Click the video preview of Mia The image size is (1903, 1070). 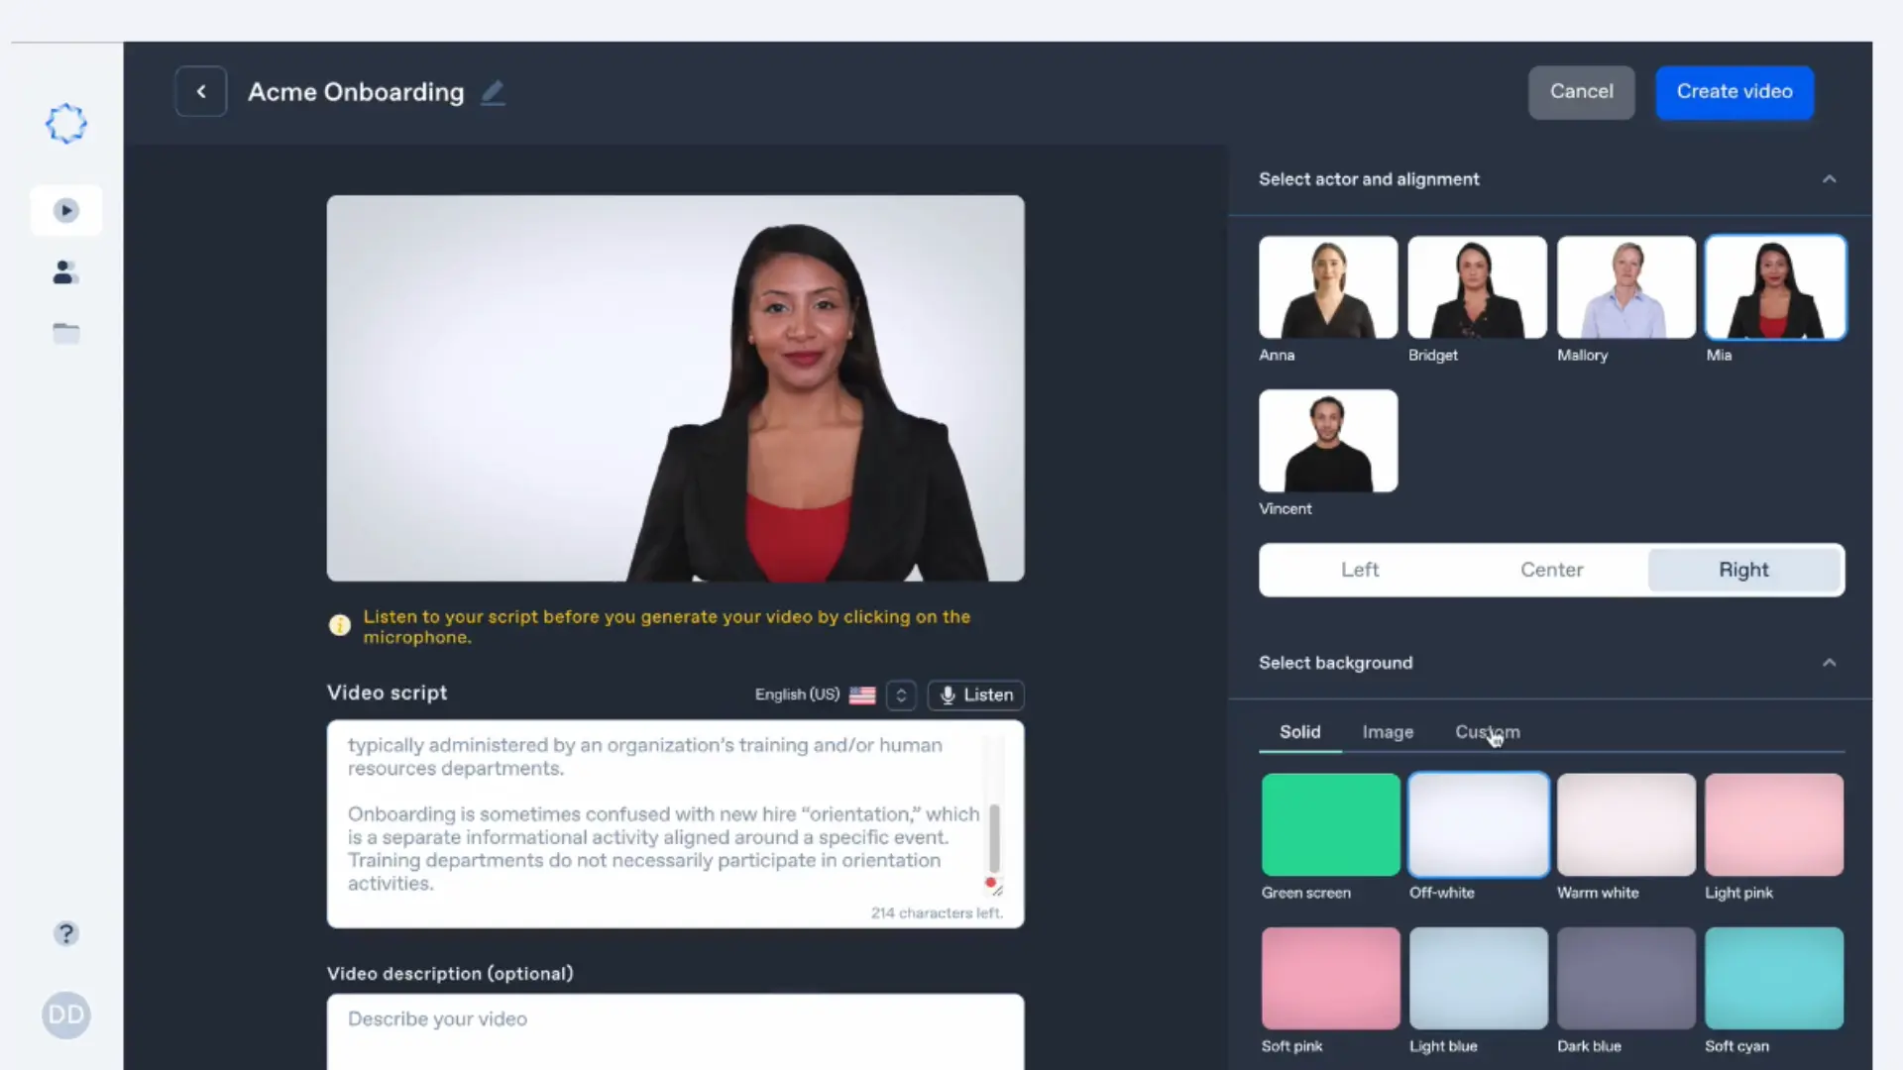click(x=675, y=388)
